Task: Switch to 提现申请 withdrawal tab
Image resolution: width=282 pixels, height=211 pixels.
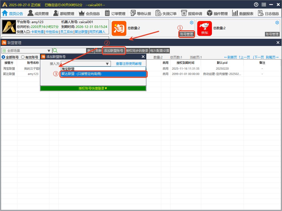Action: coord(192,13)
